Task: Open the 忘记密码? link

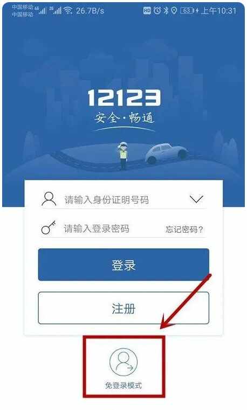Action: pyautogui.click(x=184, y=230)
